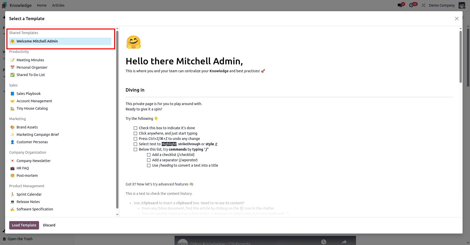
Task: Click the template list scrollbar
Action: (117, 120)
